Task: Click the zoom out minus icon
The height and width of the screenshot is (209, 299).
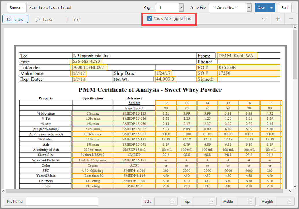Action: point(291,19)
